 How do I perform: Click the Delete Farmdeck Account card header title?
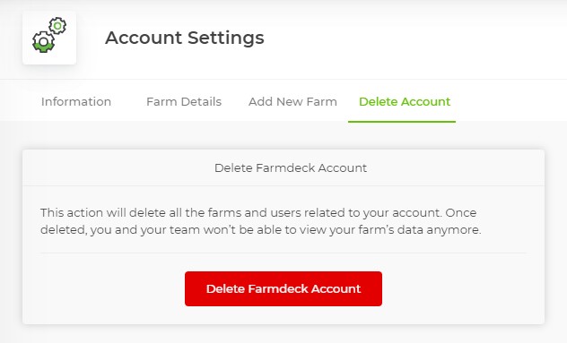[x=291, y=167]
